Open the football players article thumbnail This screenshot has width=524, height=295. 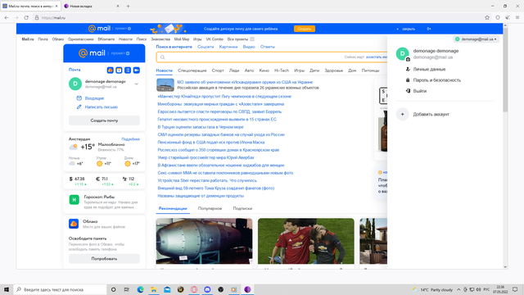[305, 241]
